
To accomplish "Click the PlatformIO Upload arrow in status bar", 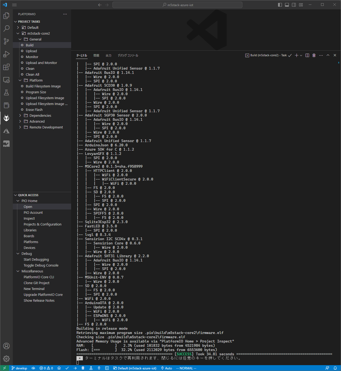I will (x=75, y=368).
